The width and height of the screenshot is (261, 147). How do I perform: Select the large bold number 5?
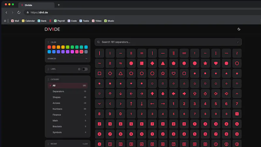point(216,104)
